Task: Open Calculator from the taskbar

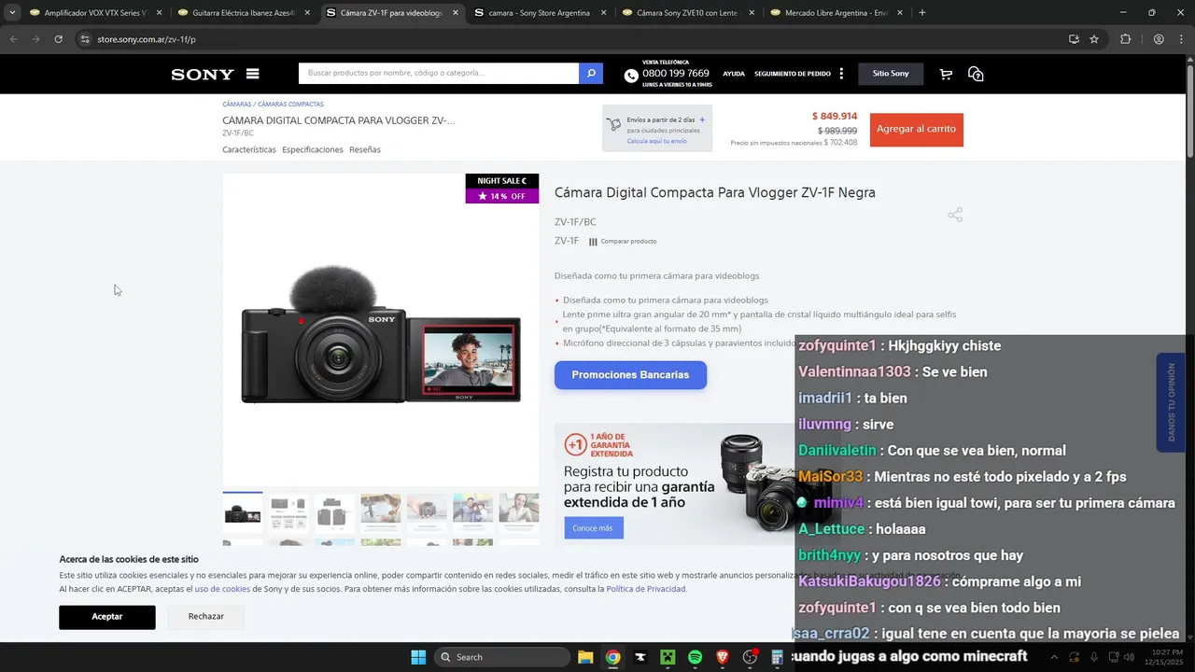Action: coord(777,657)
